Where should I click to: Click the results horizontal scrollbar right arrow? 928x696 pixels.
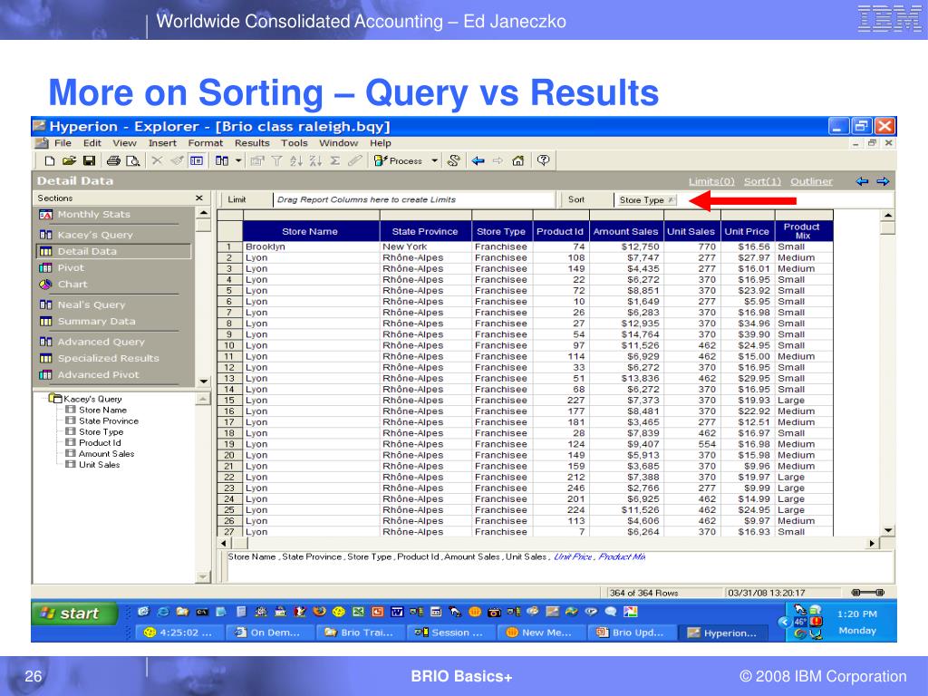tap(872, 544)
